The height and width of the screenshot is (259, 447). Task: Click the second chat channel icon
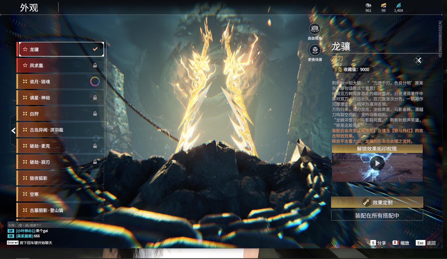point(11,236)
